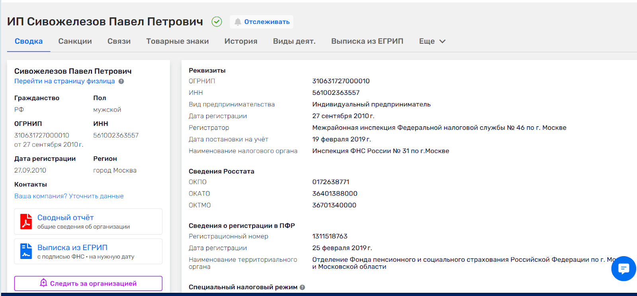
Task: Open the Выписка из ЕГРИП tab
Action: (367, 41)
